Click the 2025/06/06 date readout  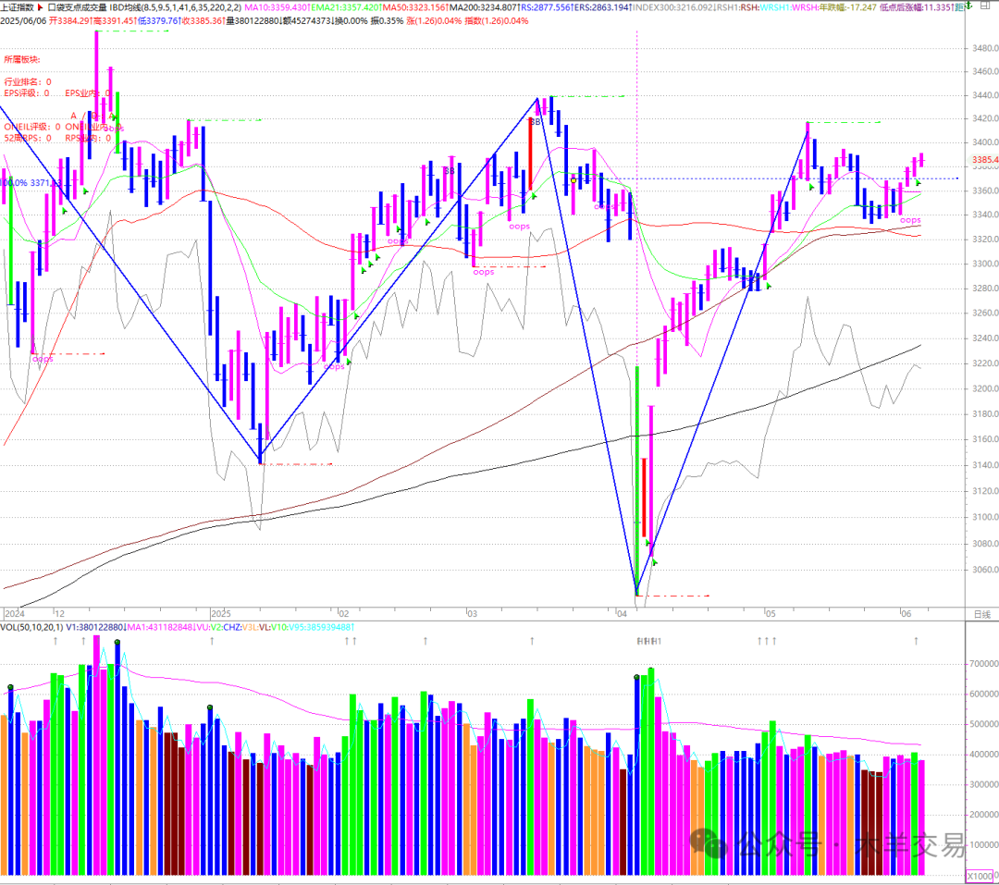(x=23, y=21)
